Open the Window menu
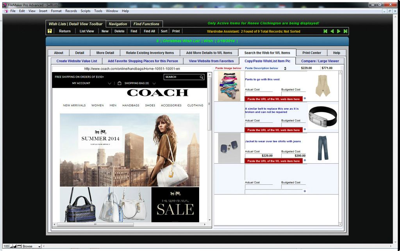Screen dimensions: 400x251 (112, 11)
